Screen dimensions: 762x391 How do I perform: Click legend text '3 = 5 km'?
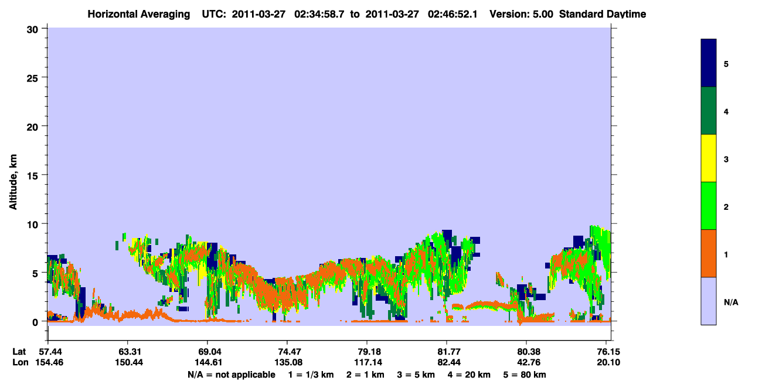coord(416,375)
